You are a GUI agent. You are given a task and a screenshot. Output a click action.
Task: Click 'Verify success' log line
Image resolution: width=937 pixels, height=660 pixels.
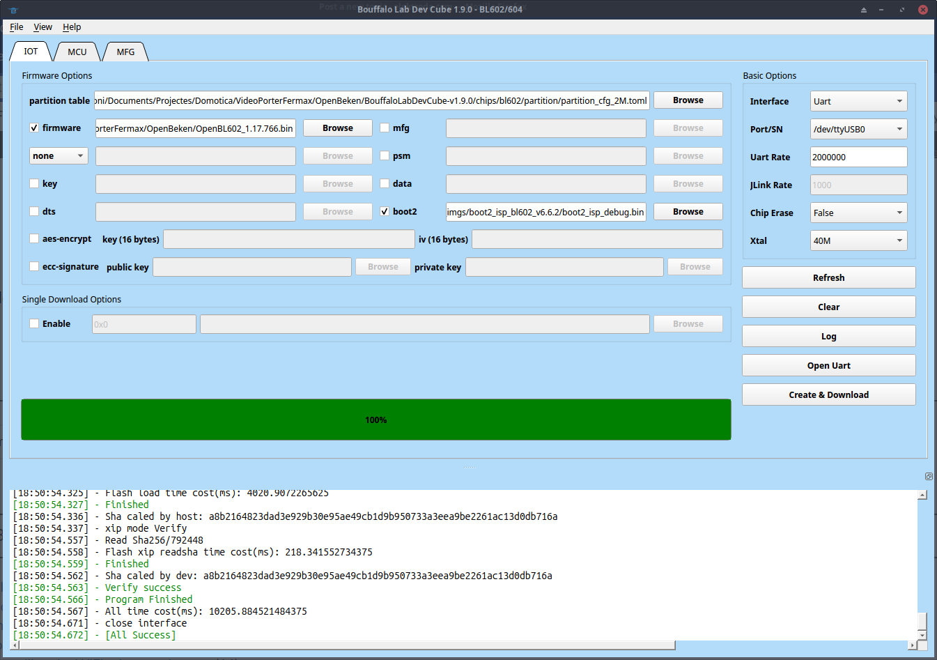97,588
